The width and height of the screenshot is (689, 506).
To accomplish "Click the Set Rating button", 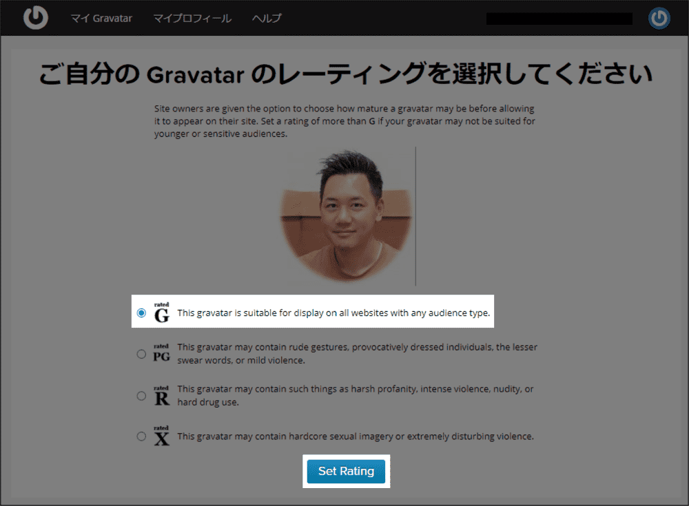I will pos(346,472).
